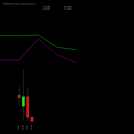The image size is (134, 134).
Task: Click the tall red candle for 21 May
Action: click(x=28, y=107)
